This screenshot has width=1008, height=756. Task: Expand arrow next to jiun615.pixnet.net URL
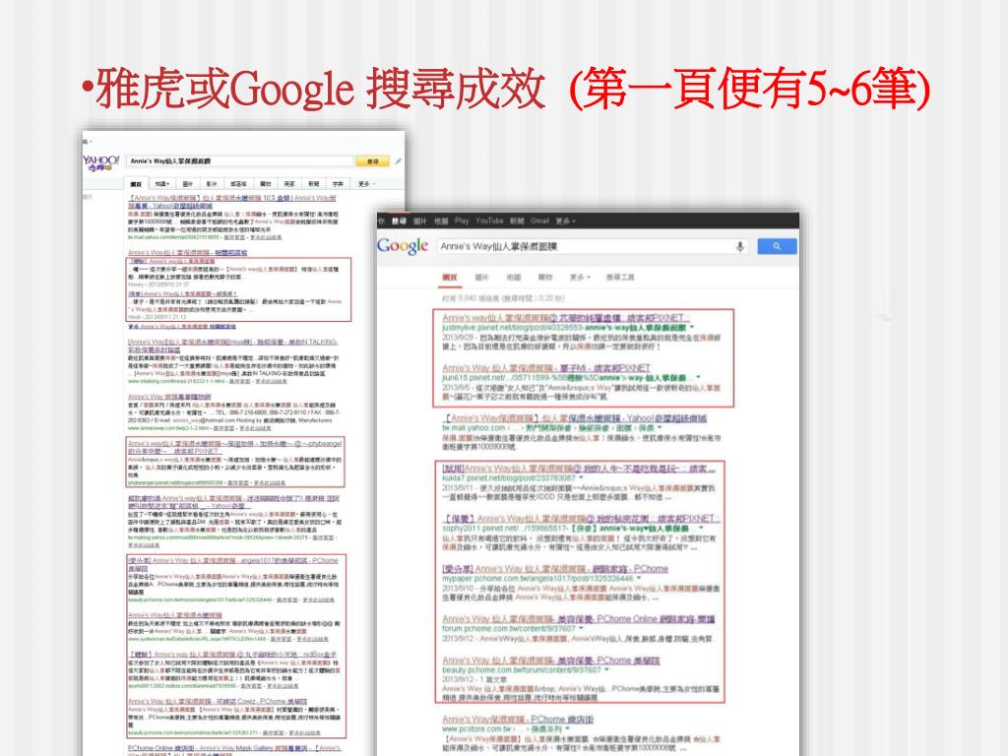tap(698, 378)
